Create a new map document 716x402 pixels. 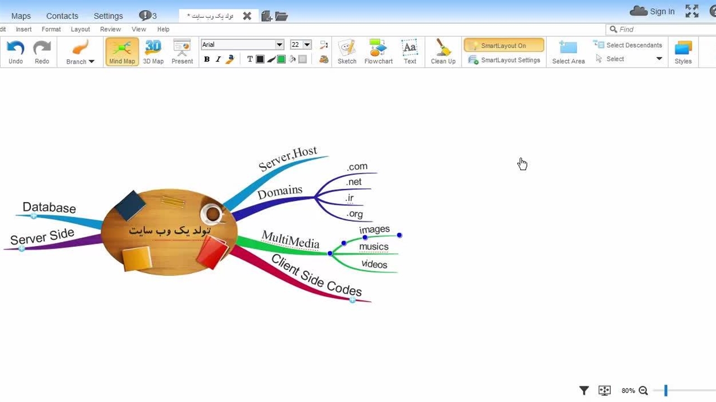(x=266, y=16)
